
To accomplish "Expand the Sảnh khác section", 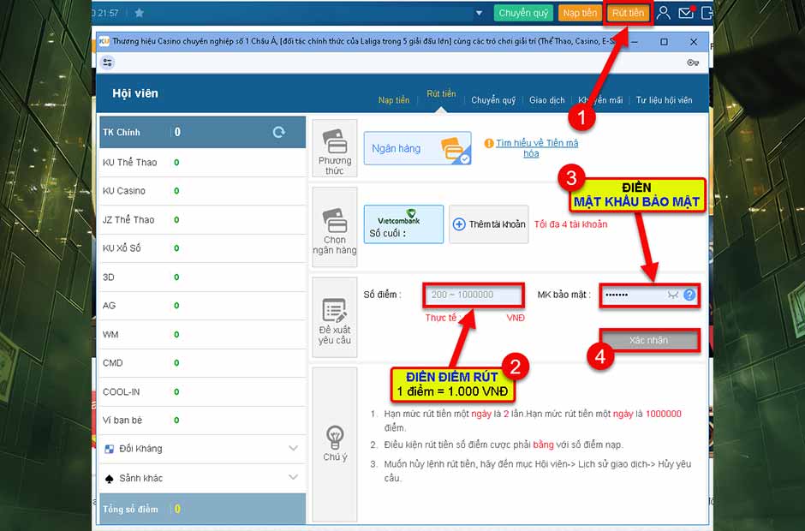I will pos(293,477).
